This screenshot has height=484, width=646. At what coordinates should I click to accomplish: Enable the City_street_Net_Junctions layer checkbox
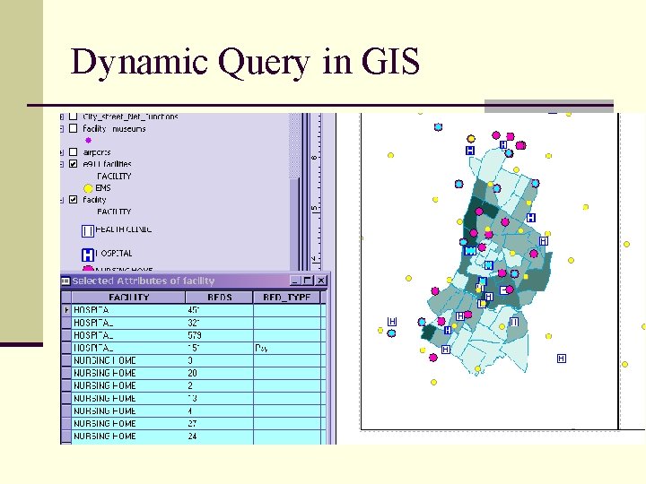pos(73,117)
